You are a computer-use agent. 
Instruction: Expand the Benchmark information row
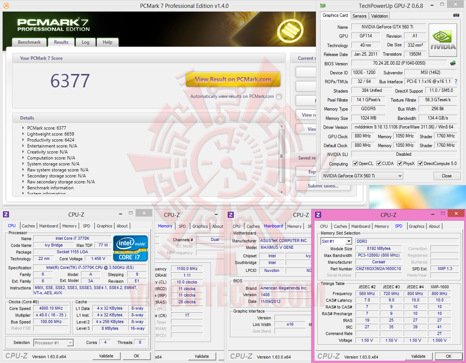click(x=24, y=187)
